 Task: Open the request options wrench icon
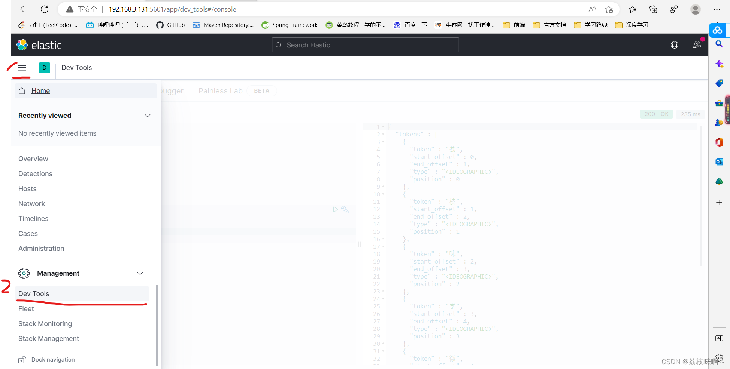point(345,210)
